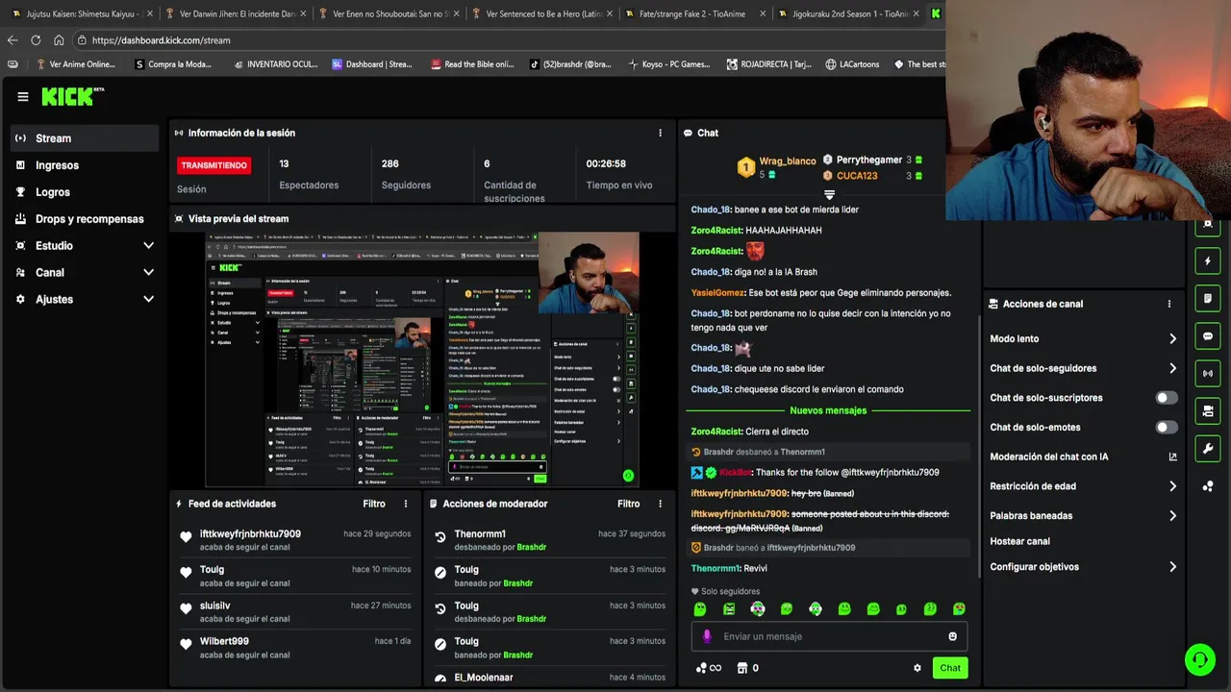The width and height of the screenshot is (1231, 692).
Task: Open Ver Anime Online bookmark
Action: coord(75,64)
